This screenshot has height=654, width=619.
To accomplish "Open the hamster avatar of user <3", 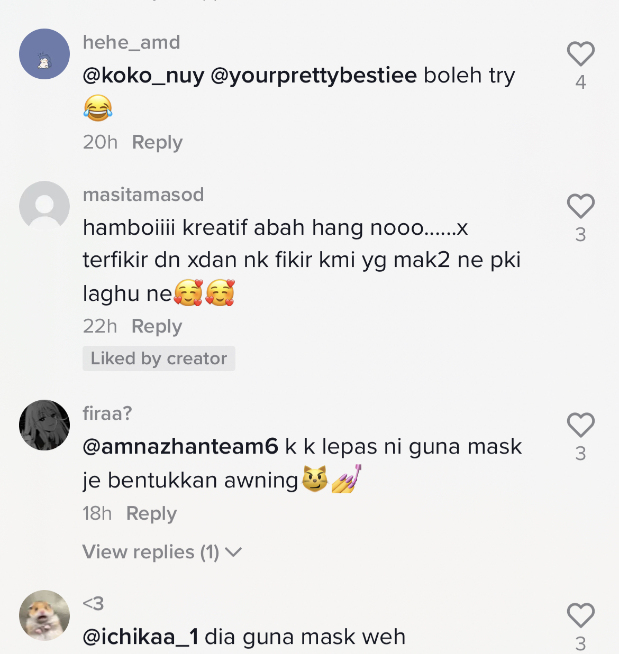I will (44, 615).
